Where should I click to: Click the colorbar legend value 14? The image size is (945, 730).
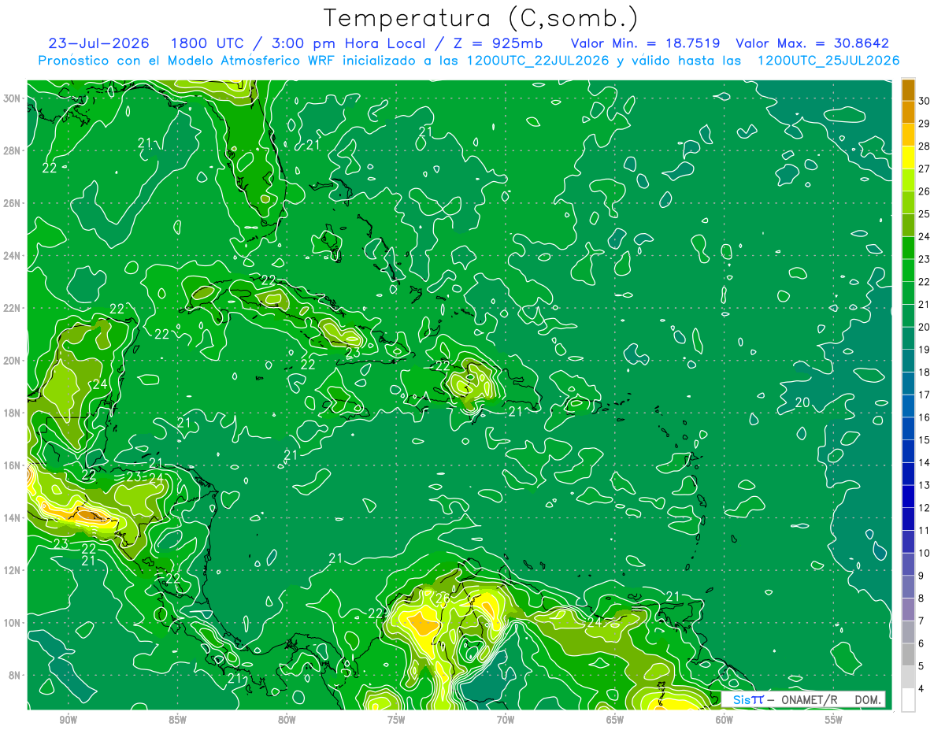[925, 462]
